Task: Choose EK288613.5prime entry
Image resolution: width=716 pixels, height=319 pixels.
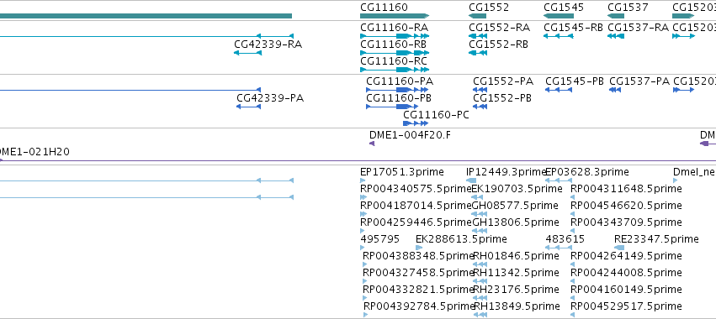Action: click(461, 239)
